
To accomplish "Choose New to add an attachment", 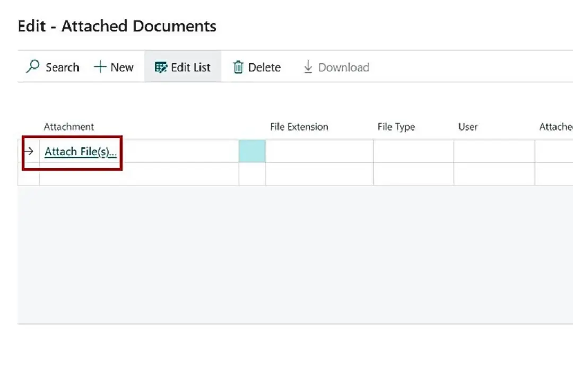I will 114,67.
